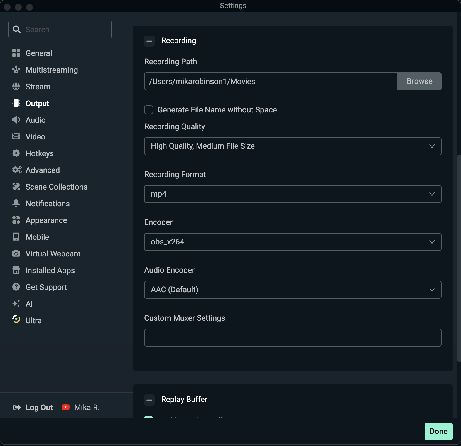Go to General settings
The height and width of the screenshot is (446, 461).
click(x=38, y=53)
